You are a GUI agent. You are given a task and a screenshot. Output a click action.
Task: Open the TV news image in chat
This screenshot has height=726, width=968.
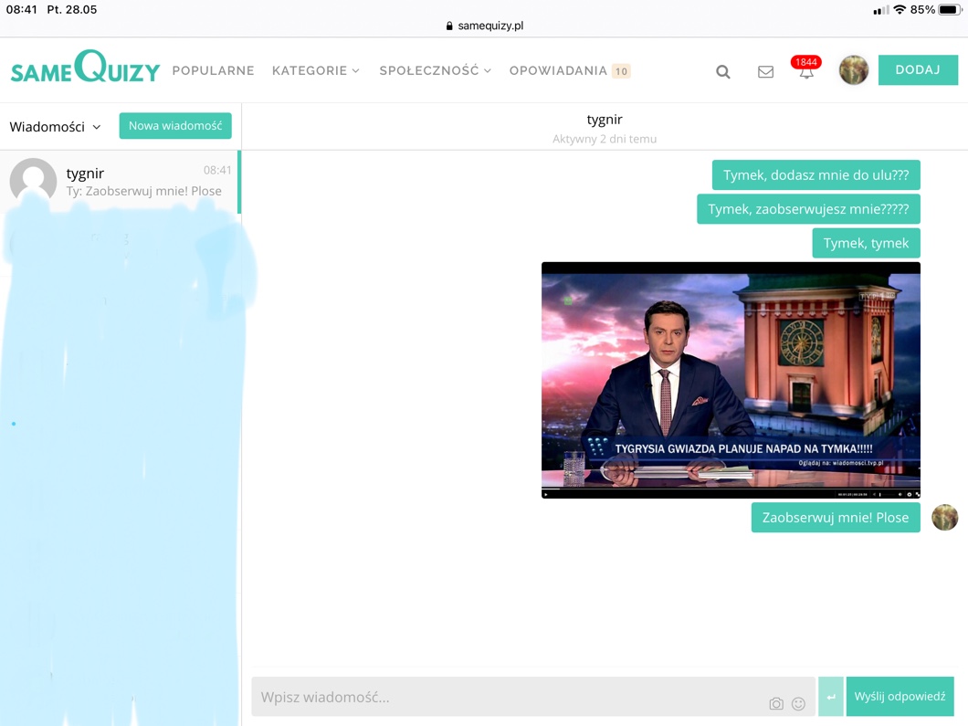[731, 380]
